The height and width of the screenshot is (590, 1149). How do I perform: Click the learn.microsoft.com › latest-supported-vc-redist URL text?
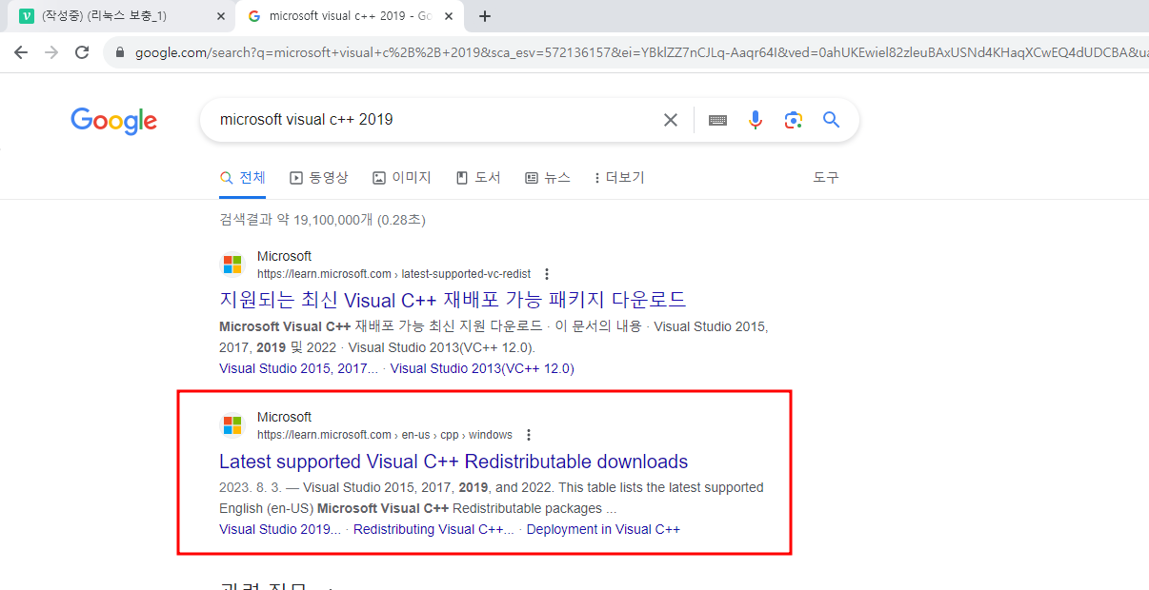tap(393, 274)
